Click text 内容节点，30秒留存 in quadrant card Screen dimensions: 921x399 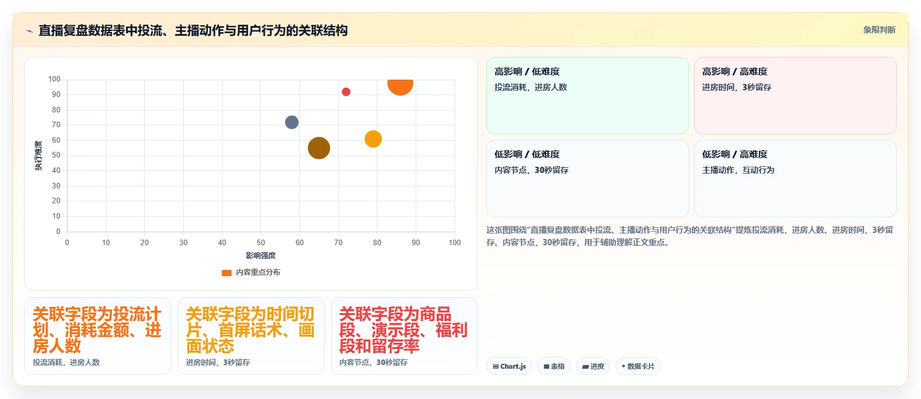(x=531, y=170)
